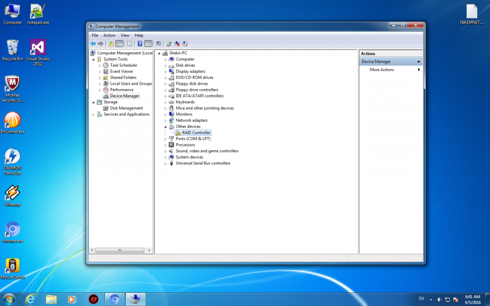Click the Processors category icon

coord(171,145)
